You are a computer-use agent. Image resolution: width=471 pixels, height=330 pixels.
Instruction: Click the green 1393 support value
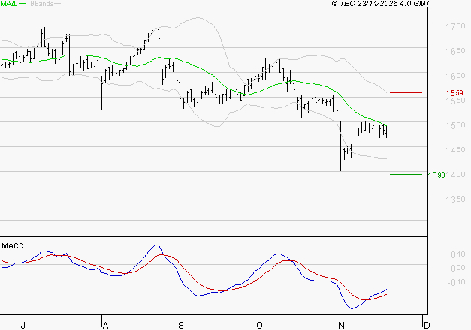(x=436, y=175)
